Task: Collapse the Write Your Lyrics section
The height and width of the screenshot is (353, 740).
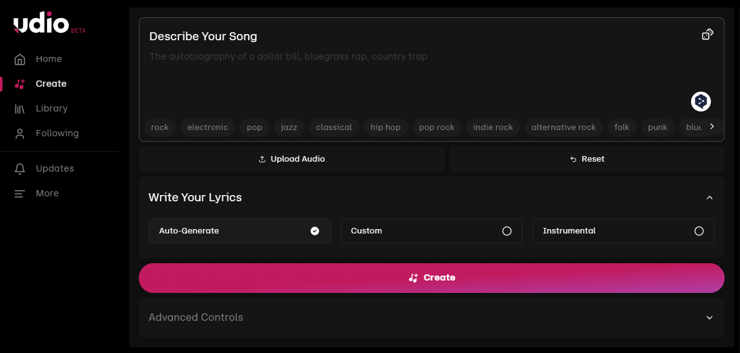Action: click(x=710, y=198)
